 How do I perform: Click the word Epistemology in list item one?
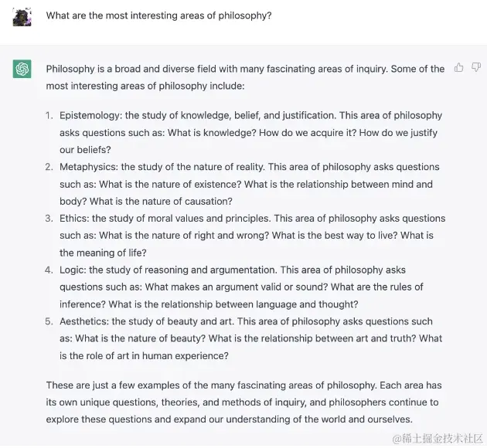tap(90, 115)
